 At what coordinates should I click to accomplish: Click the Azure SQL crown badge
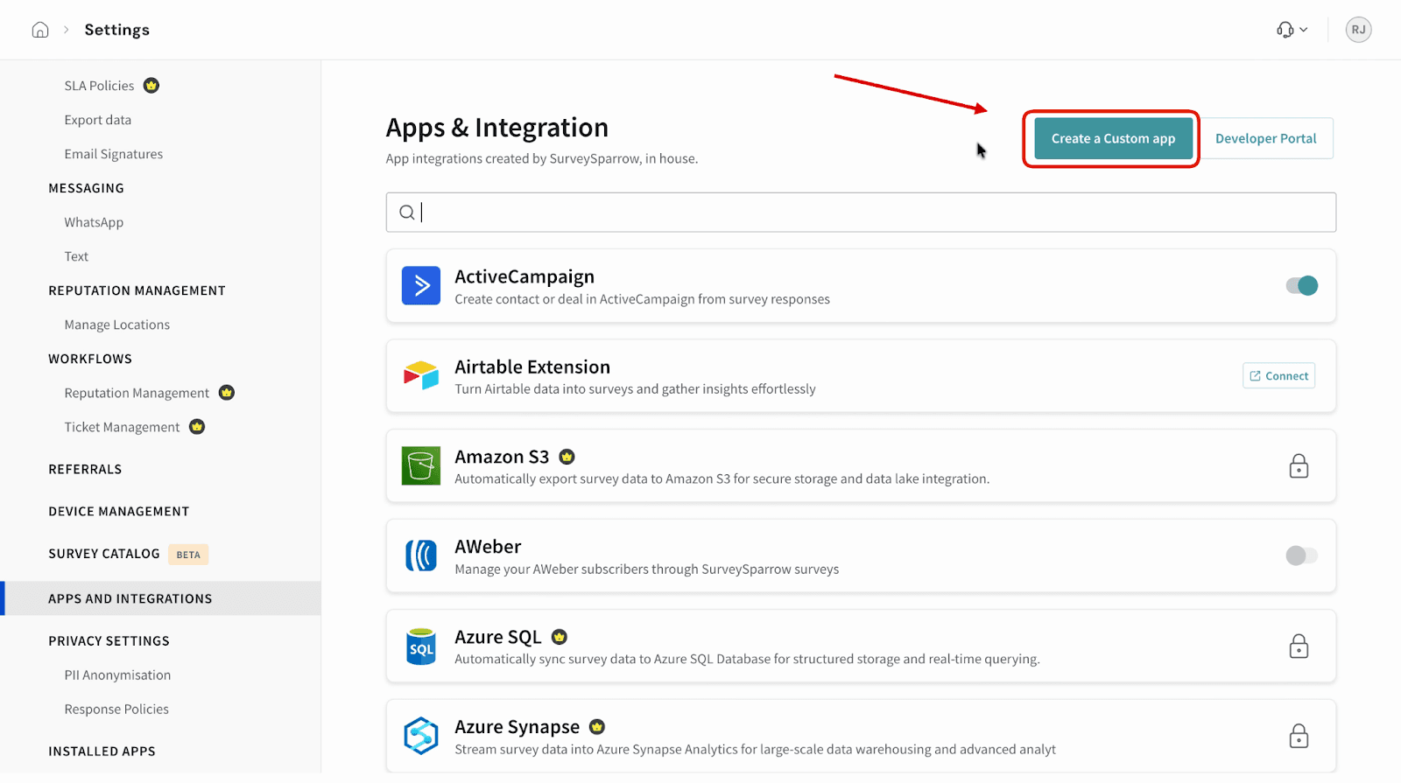tap(560, 637)
